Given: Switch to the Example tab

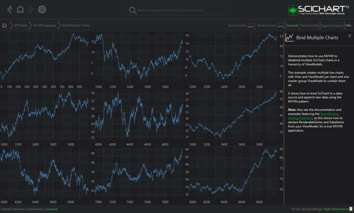Looking at the screenshot, I should (292, 25).
